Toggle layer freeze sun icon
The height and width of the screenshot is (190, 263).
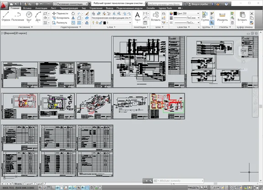click(x=97, y=23)
